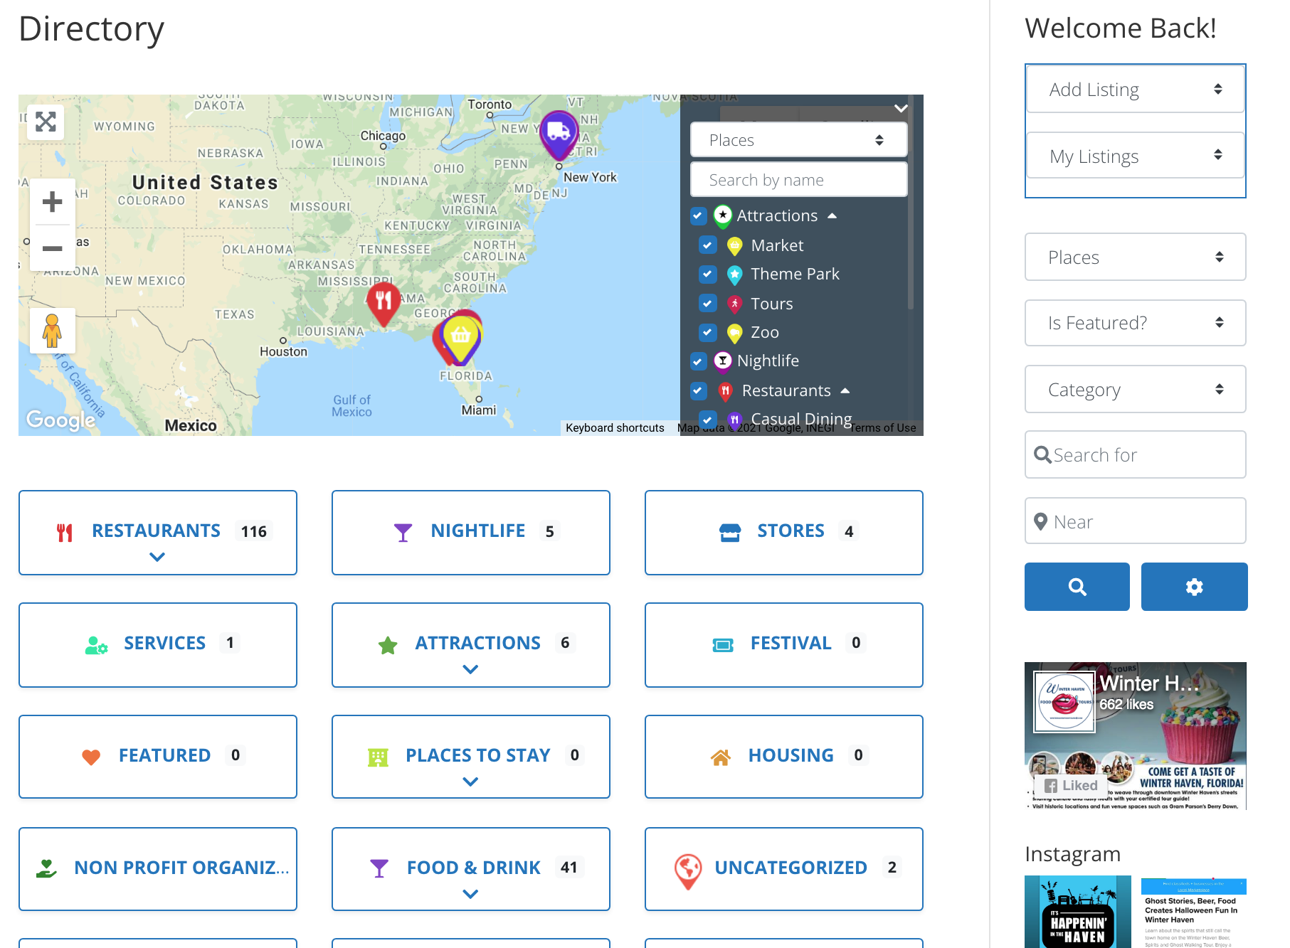1290x948 pixels.
Task: Zoom in on the map
Action: pos(52,203)
